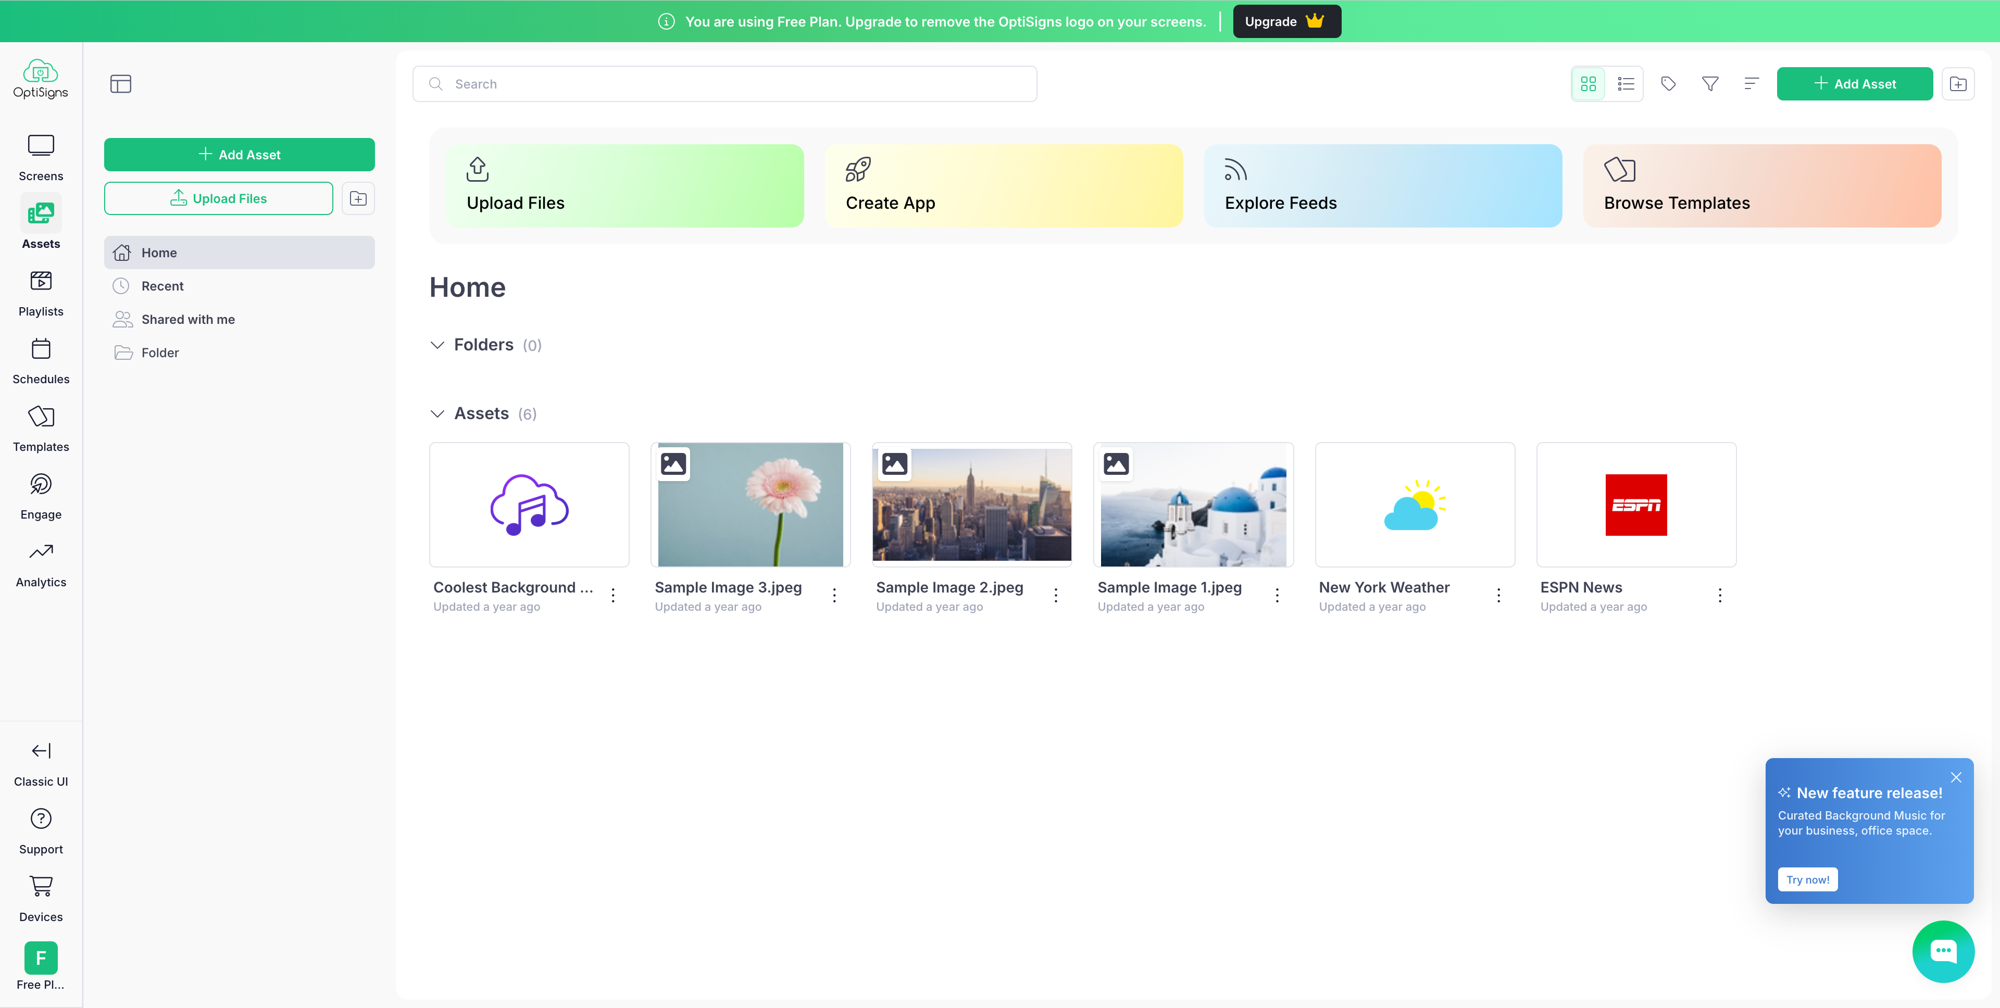View Analytics from the sidebar
Screen dimensions: 2000x1008
[41, 562]
